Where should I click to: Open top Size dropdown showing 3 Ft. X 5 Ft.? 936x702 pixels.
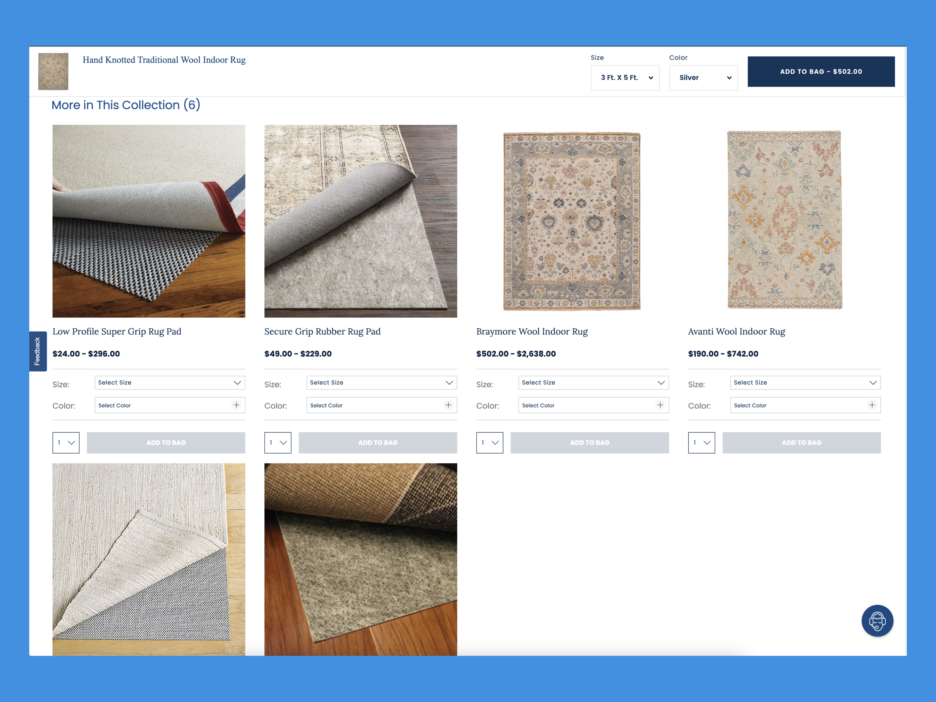click(624, 78)
